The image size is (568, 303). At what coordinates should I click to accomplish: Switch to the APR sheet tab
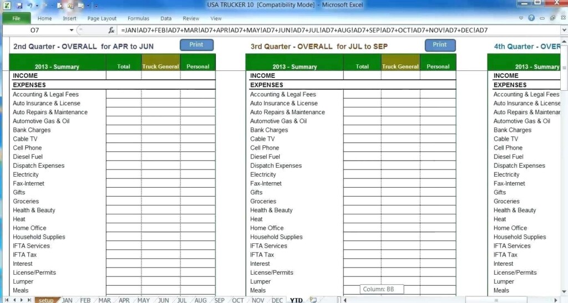[124, 300]
